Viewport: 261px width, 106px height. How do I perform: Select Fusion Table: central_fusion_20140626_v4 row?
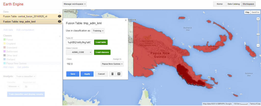click(x=31, y=16)
